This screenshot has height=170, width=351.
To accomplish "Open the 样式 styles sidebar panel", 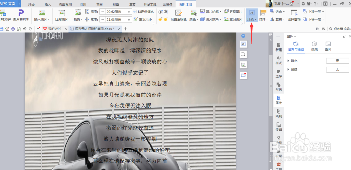I will coord(278,60).
